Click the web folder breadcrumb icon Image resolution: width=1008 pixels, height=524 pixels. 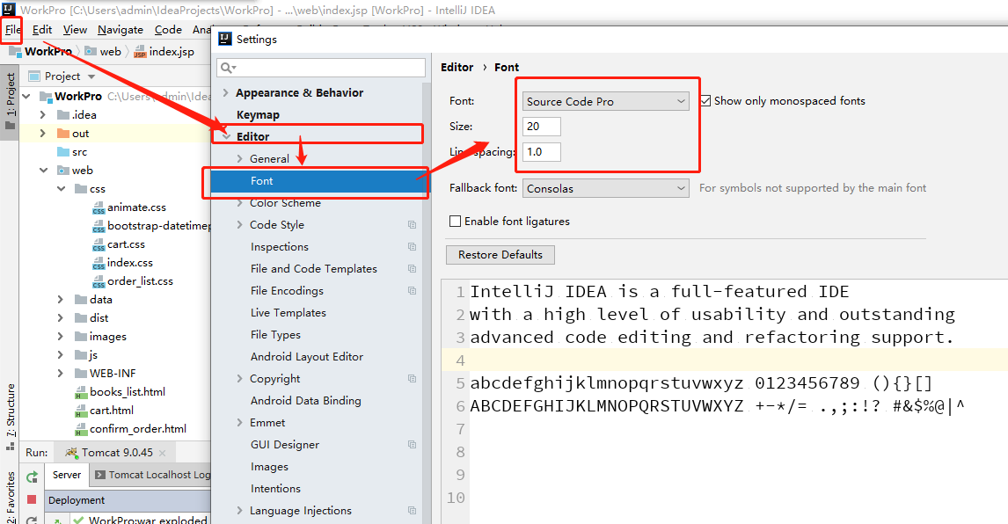pyautogui.click(x=91, y=52)
